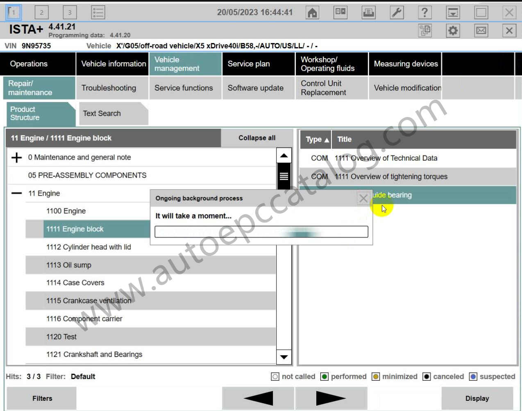Click the yellow minimized legend indicator
Image resolution: width=522 pixels, height=411 pixels.
pos(375,377)
